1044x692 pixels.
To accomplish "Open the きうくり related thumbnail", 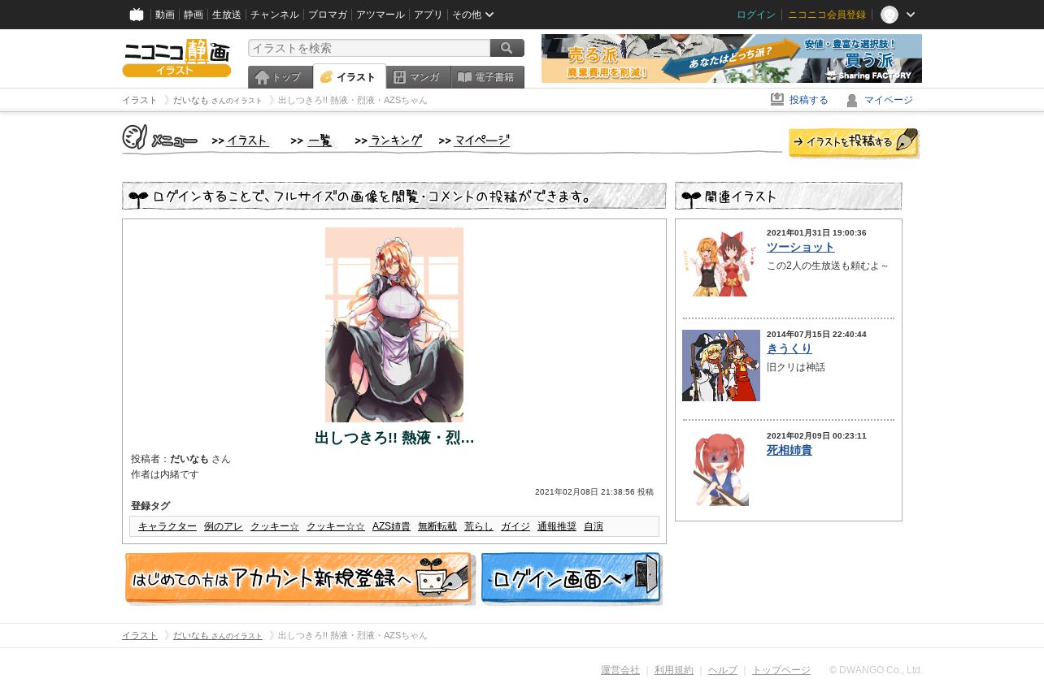I will pyautogui.click(x=721, y=365).
